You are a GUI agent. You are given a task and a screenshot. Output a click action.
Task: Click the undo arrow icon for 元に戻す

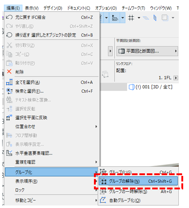click(x=9, y=17)
